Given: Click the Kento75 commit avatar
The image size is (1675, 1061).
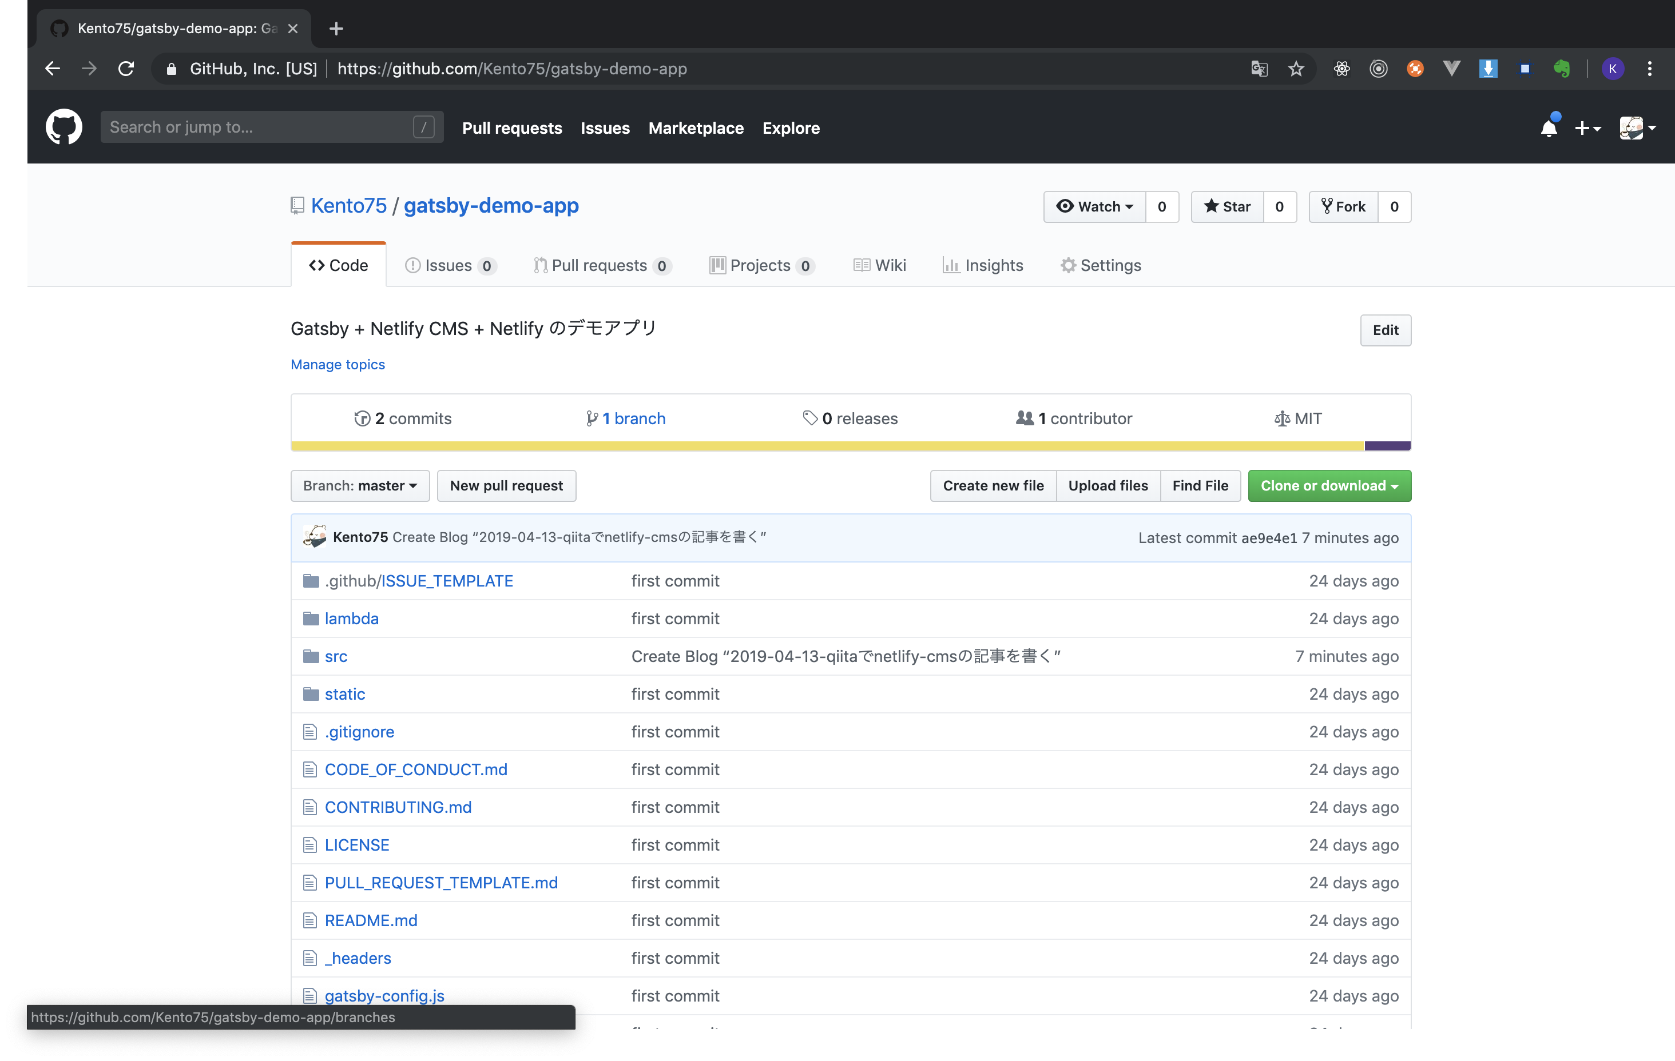Looking at the screenshot, I should tap(315, 537).
